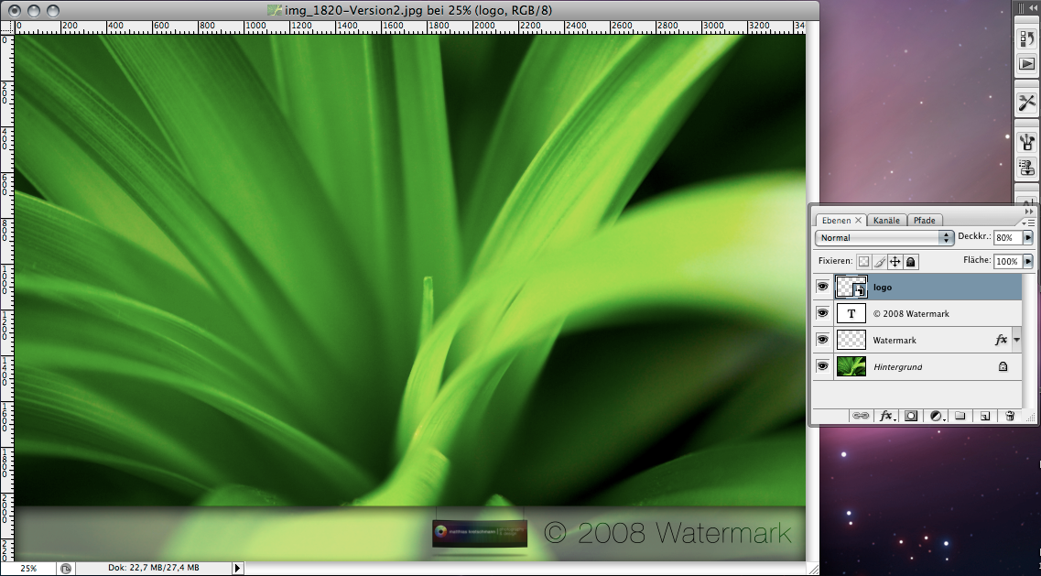Click the logo image on the canvas

click(480, 533)
